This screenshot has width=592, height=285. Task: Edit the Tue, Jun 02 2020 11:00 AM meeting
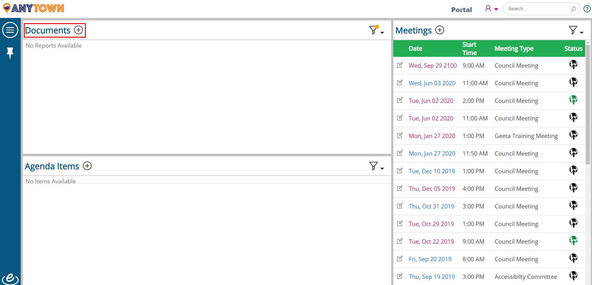(x=400, y=118)
